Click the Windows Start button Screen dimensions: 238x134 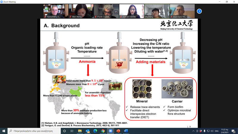4,131
